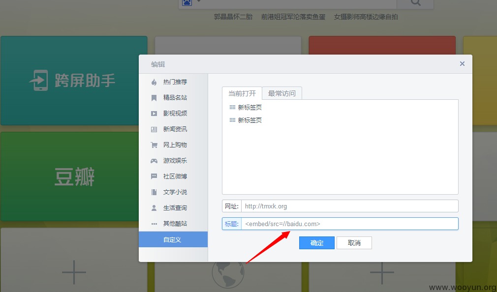This screenshot has height=292, width=497.
Task: Open the red tile behind the dialog
Action: tap(382, 45)
